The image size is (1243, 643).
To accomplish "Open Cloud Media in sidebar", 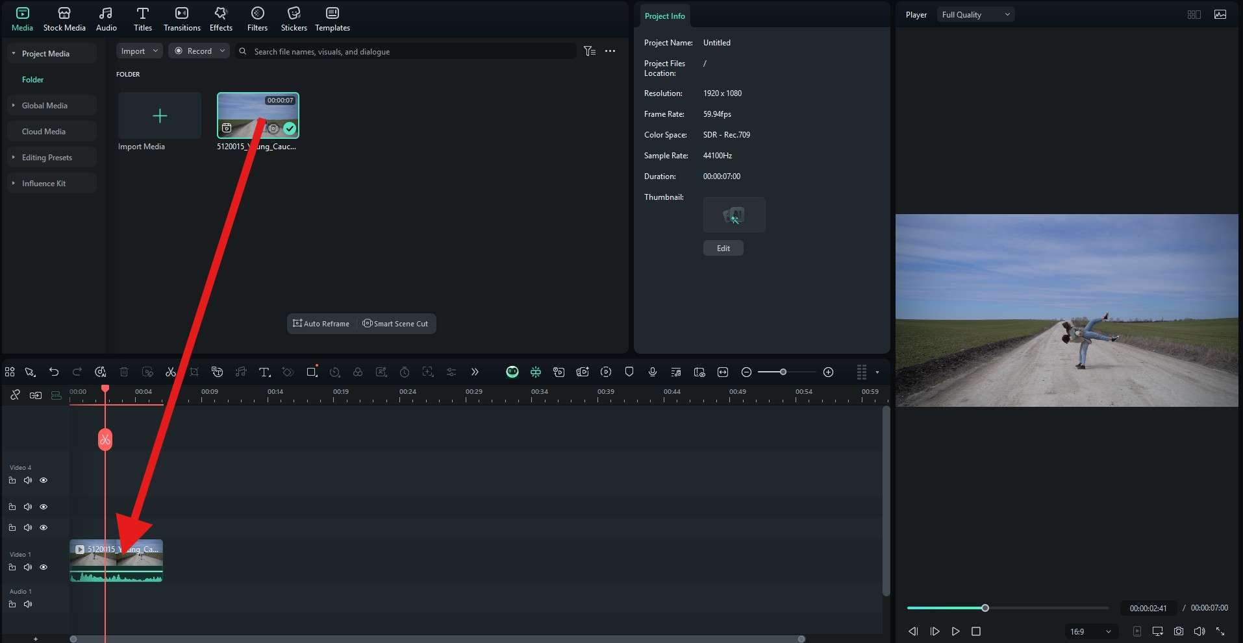I will (52, 131).
